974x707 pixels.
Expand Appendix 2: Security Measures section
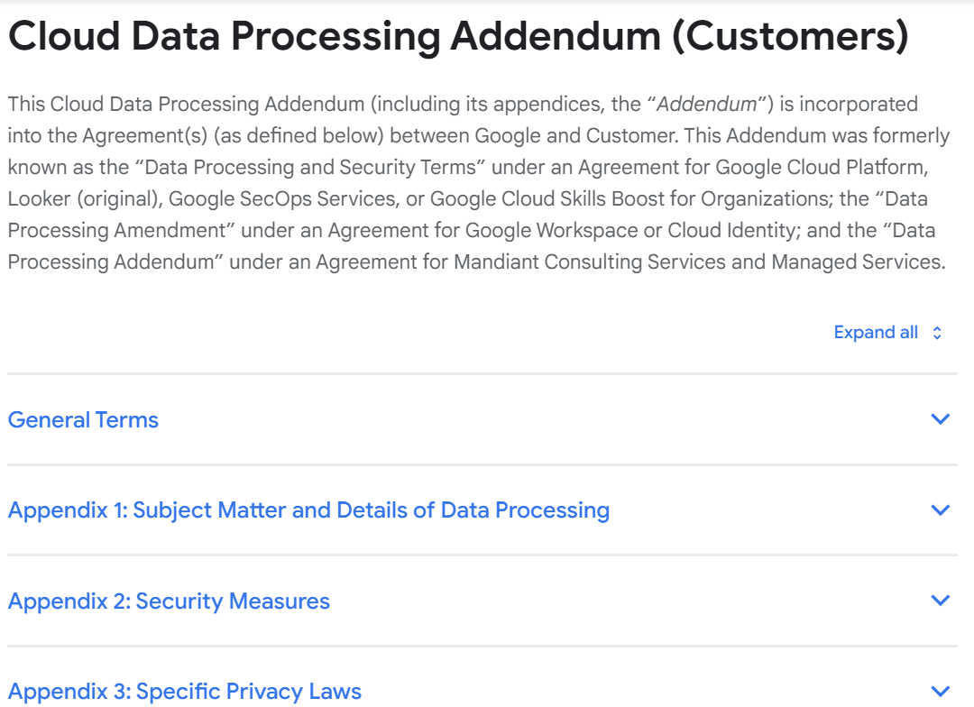pos(169,601)
